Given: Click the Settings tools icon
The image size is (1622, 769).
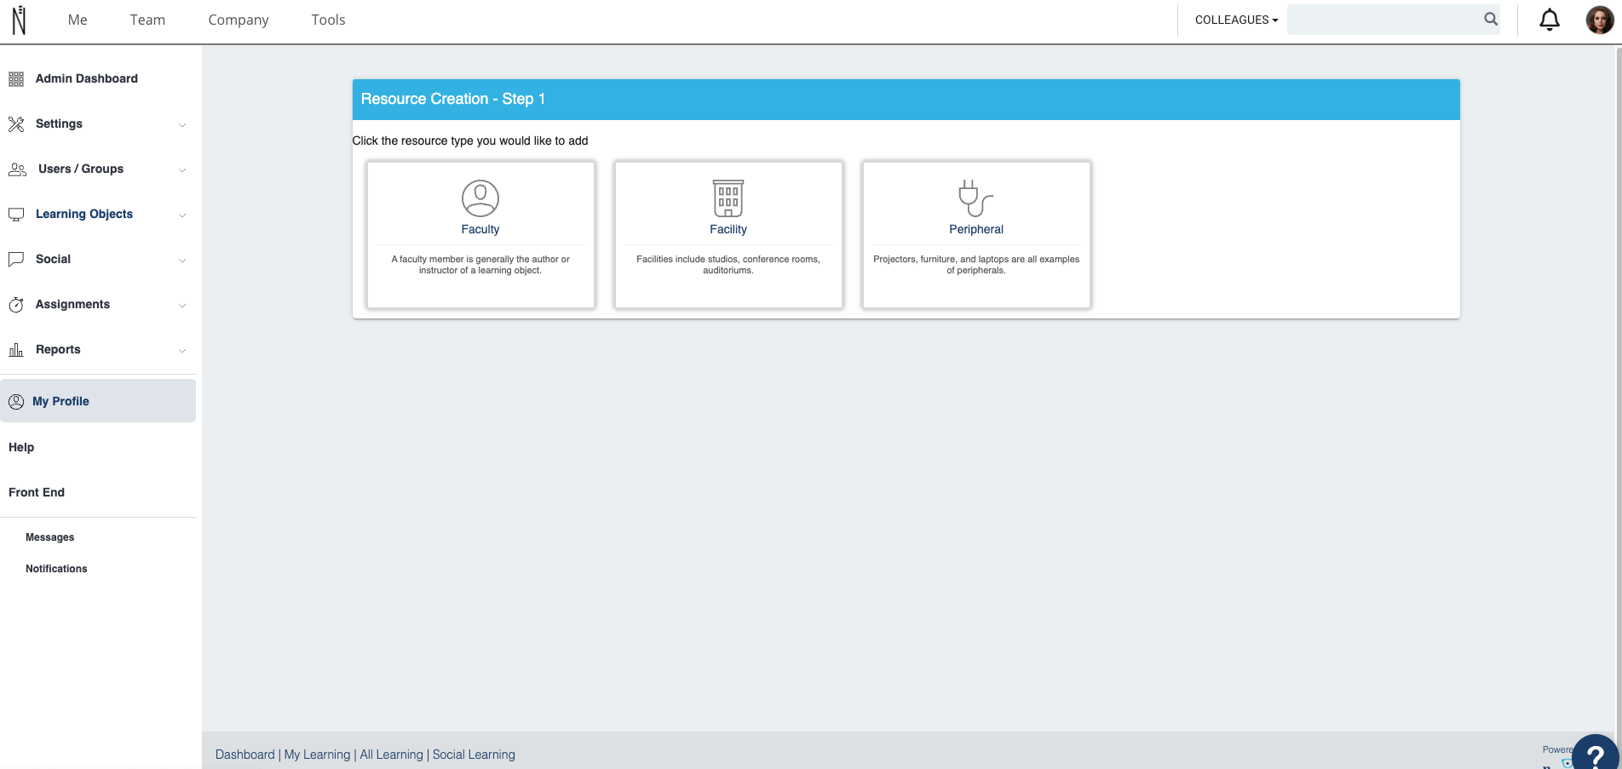Looking at the screenshot, I should [16, 124].
